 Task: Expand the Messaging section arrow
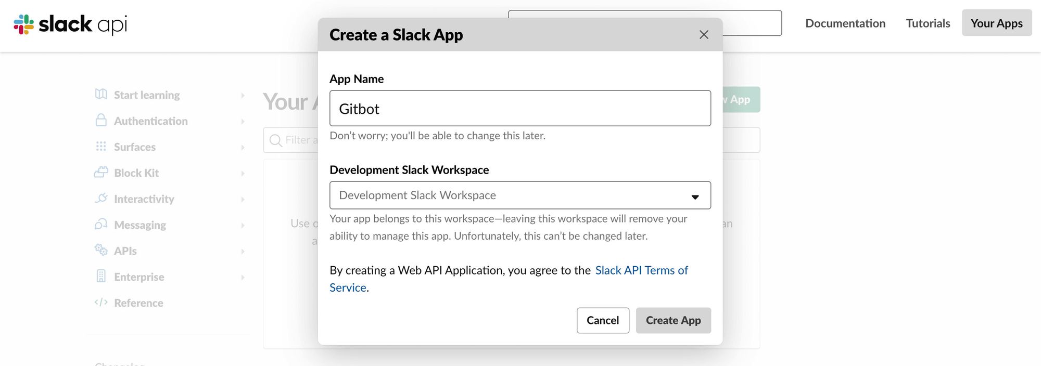coord(243,225)
